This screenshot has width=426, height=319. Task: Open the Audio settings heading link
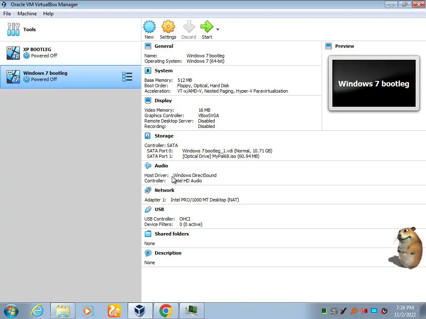point(161,166)
